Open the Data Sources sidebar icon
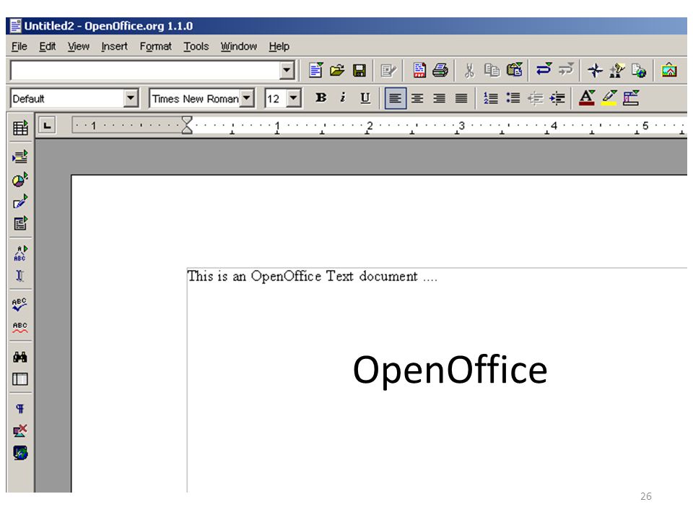 [20, 379]
